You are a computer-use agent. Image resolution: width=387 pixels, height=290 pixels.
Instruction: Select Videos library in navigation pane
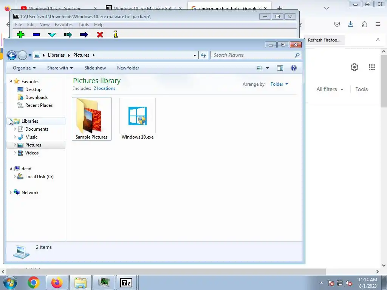(32, 153)
